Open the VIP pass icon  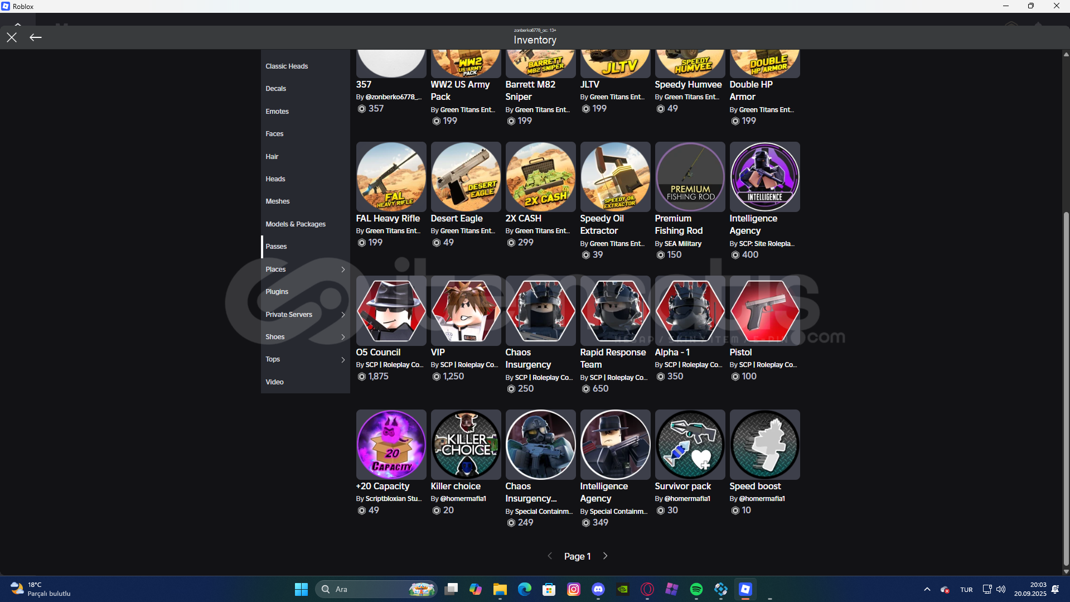(466, 311)
